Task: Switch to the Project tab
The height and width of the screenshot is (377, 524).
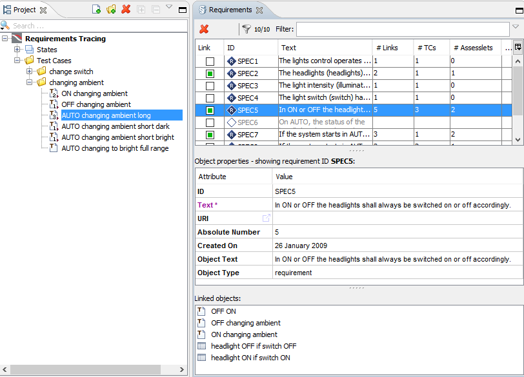Action: click(x=25, y=10)
